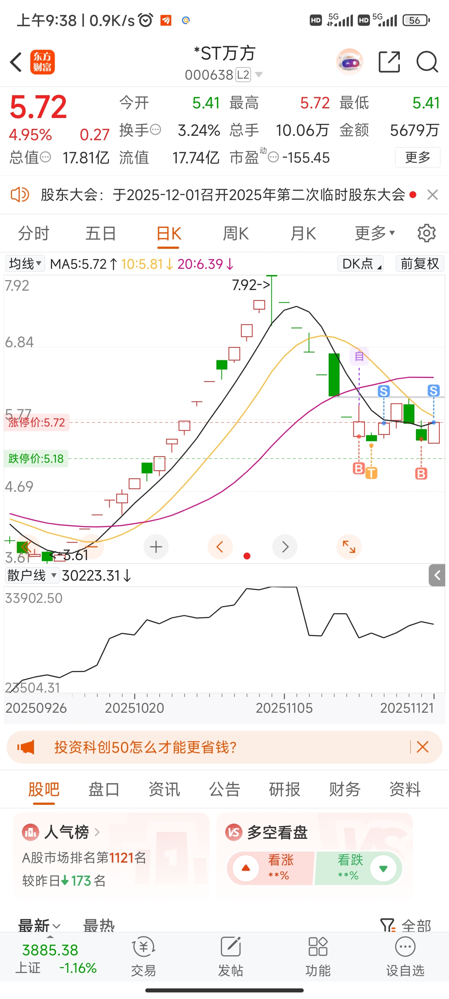The image size is (449, 999).
Task: Tap the chart zoom-in plus icon
Action: pos(156,547)
